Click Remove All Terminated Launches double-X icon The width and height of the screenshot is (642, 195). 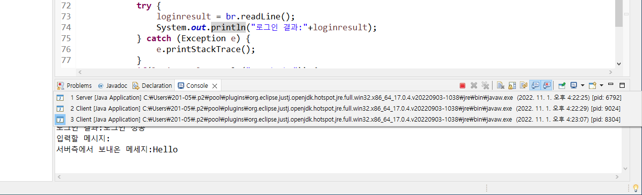[485, 85]
